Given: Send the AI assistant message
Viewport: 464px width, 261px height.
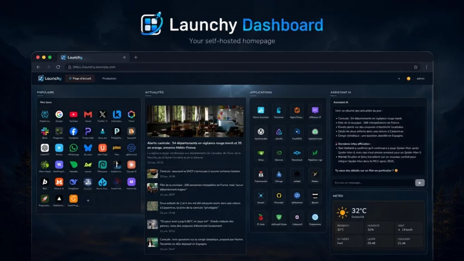Looking at the screenshot, I should [420, 183].
